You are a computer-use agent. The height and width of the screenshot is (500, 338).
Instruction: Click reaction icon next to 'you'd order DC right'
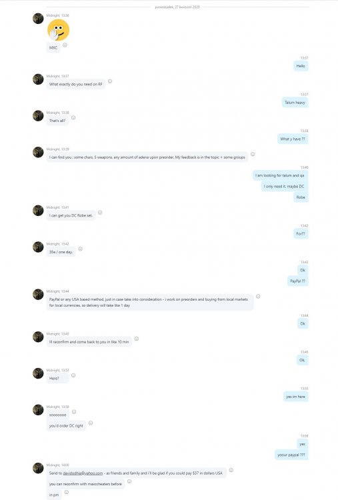(91, 423)
